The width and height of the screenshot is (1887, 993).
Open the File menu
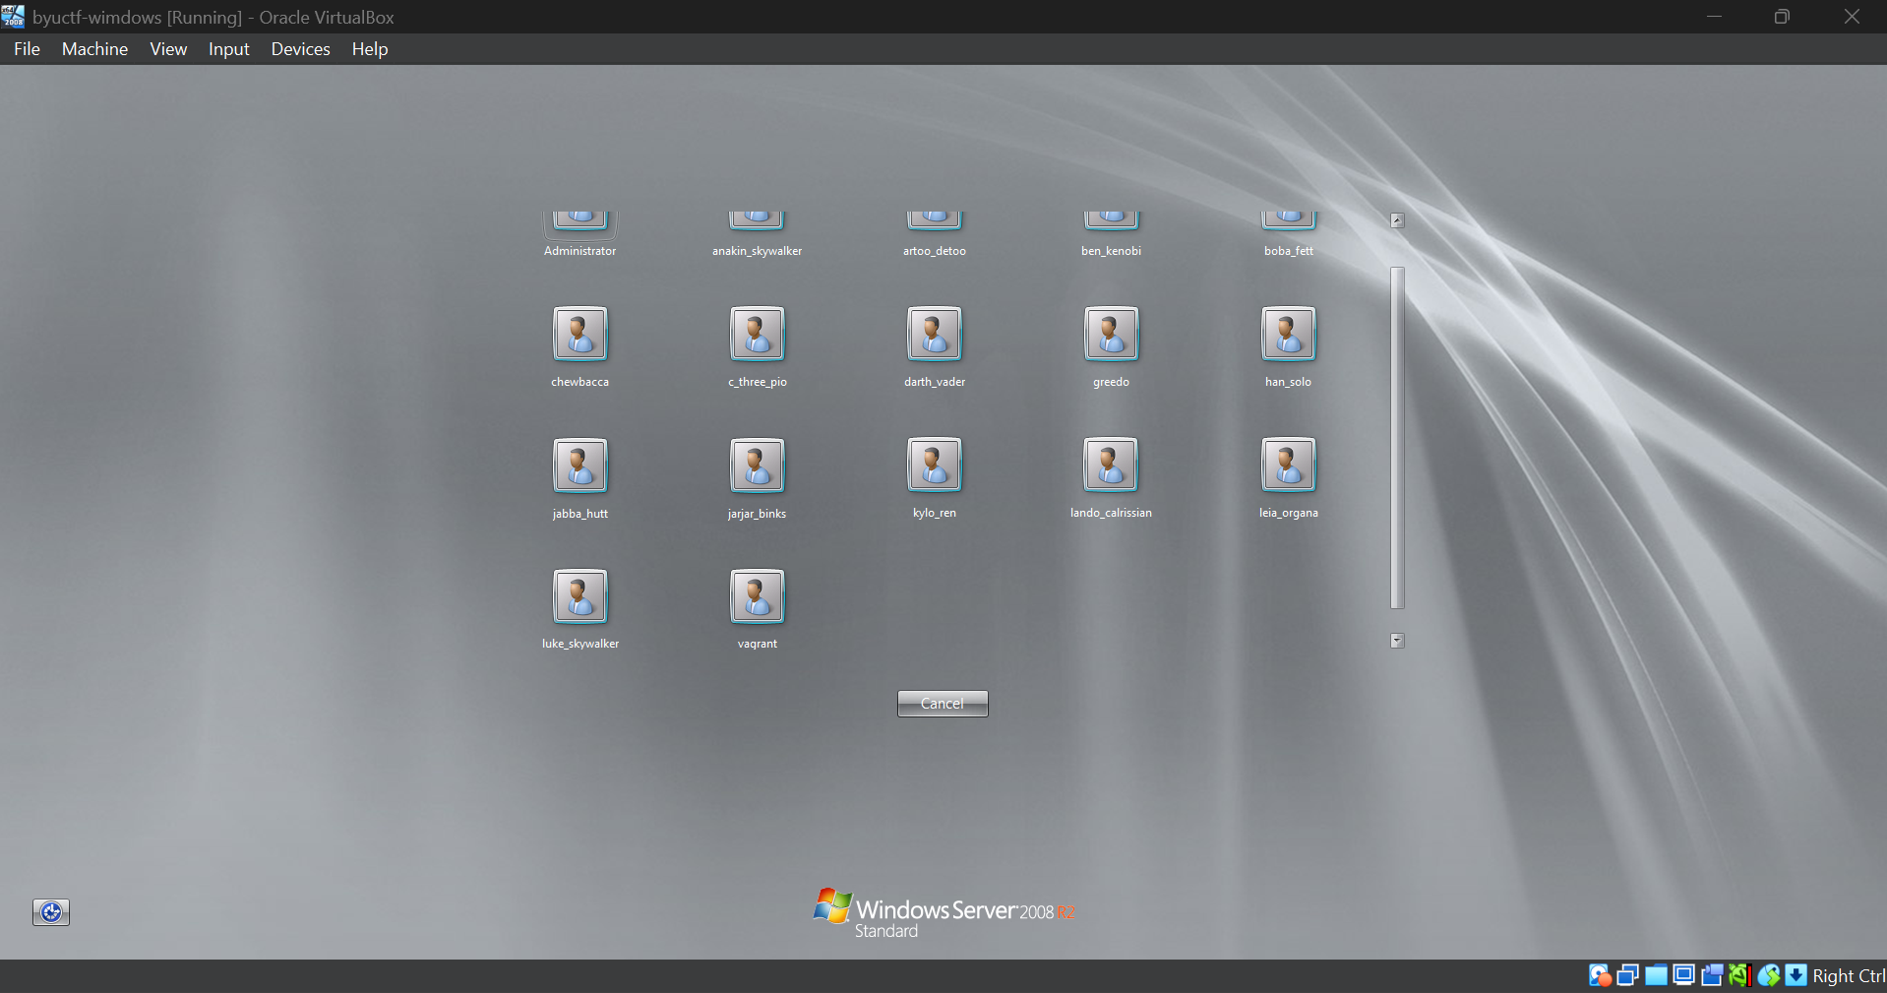coord(28,49)
